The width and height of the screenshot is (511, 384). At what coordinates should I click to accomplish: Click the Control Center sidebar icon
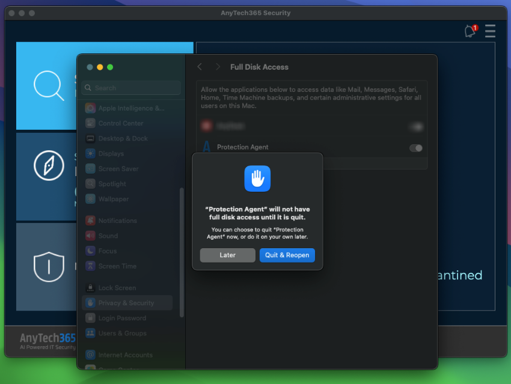(90, 123)
